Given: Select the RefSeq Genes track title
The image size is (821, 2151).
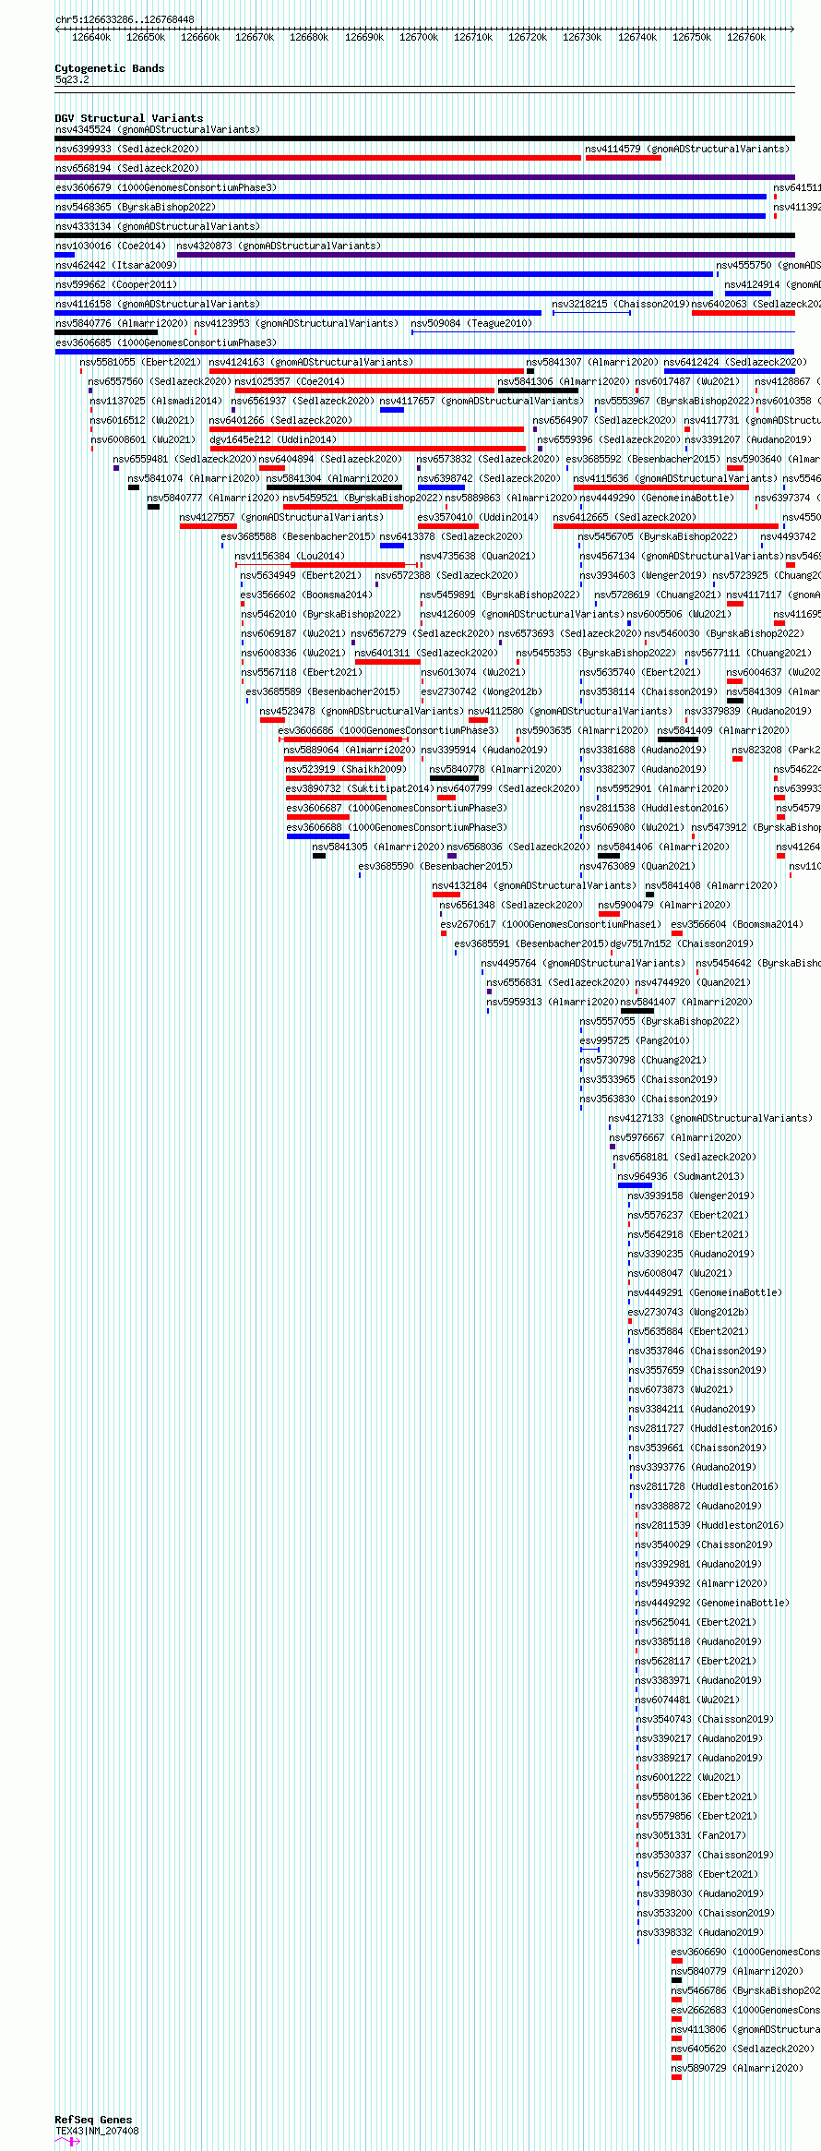Looking at the screenshot, I should (93, 2120).
